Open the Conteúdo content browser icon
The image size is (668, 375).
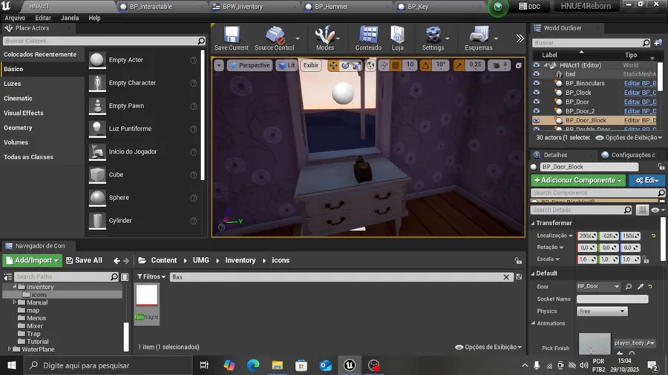click(368, 35)
